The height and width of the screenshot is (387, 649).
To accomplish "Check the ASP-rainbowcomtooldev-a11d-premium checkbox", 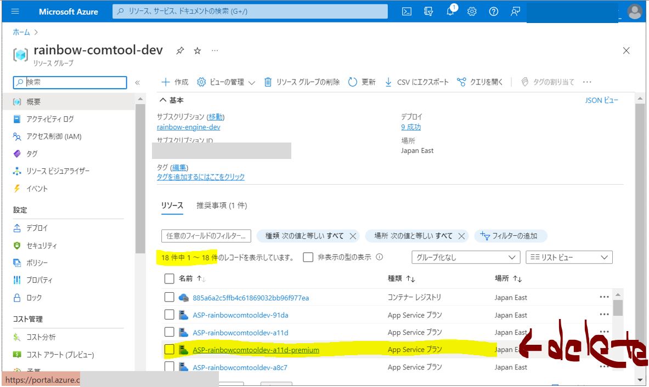I will click(170, 350).
